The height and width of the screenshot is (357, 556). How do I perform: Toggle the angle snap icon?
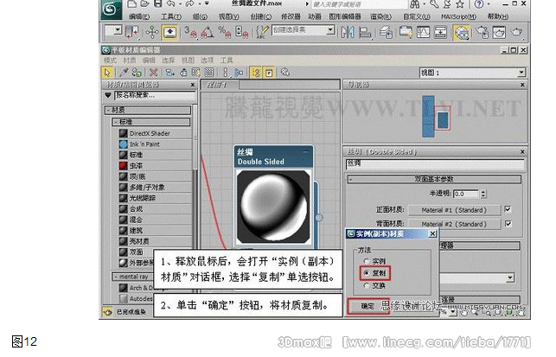(208, 32)
